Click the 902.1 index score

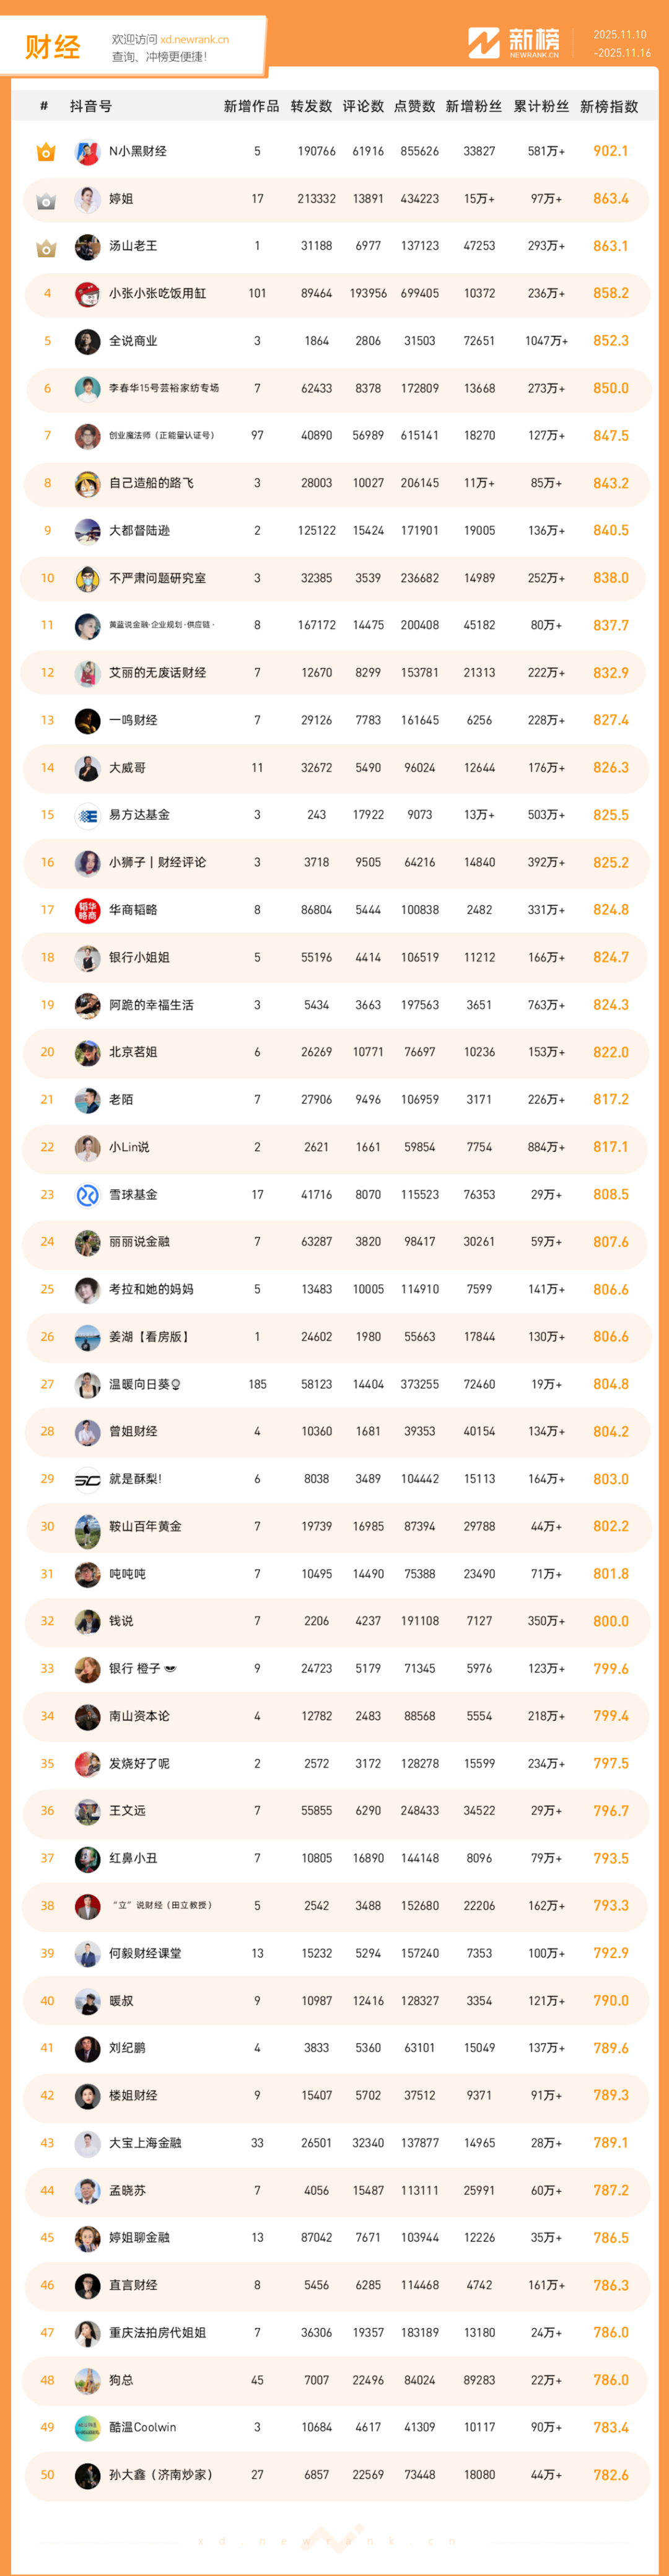click(610, 152)
